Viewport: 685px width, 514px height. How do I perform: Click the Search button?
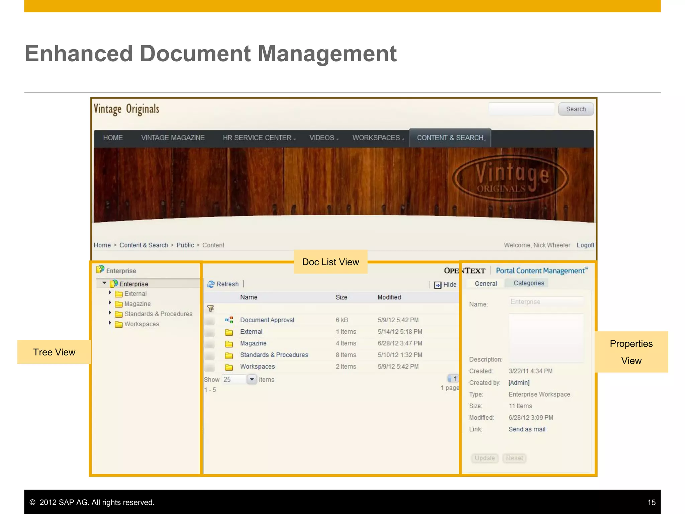click(x=576, y=109)
